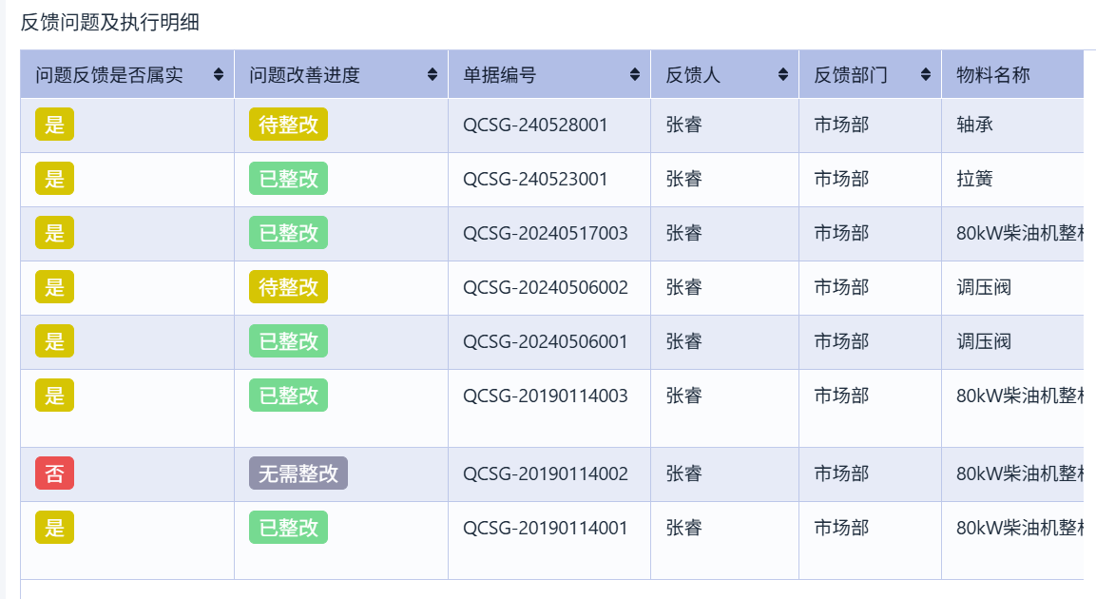Sort by 单据编号 column arrows
The height and width of the screenshot is (599, 1096).
click(x=635, y=75)
